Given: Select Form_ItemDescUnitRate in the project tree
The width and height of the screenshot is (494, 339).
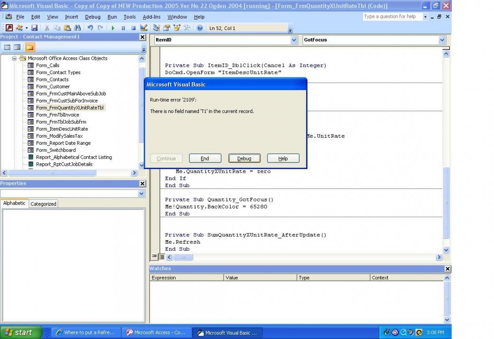Looking at the screenshot, I should point(62,129).
